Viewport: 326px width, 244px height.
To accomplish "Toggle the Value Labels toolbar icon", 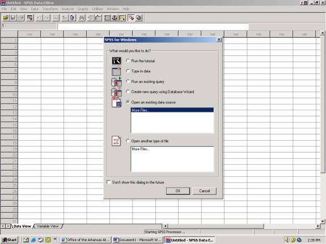I will pos(131,18).
